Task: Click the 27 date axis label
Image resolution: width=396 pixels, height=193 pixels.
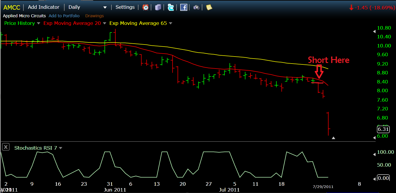Action: pos(209,184)
